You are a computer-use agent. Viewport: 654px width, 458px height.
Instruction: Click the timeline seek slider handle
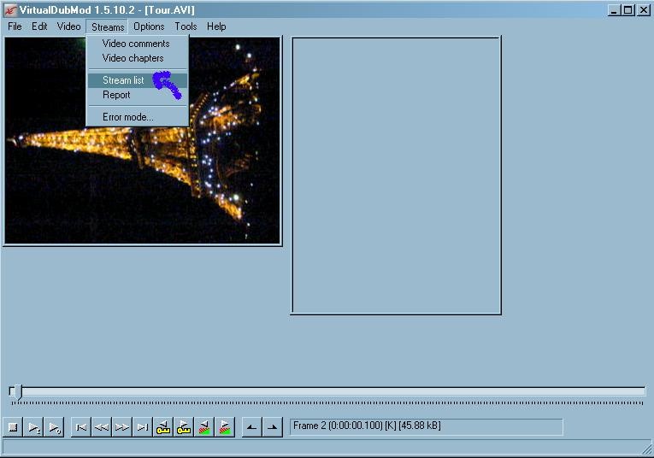click(x=17, y=391)
